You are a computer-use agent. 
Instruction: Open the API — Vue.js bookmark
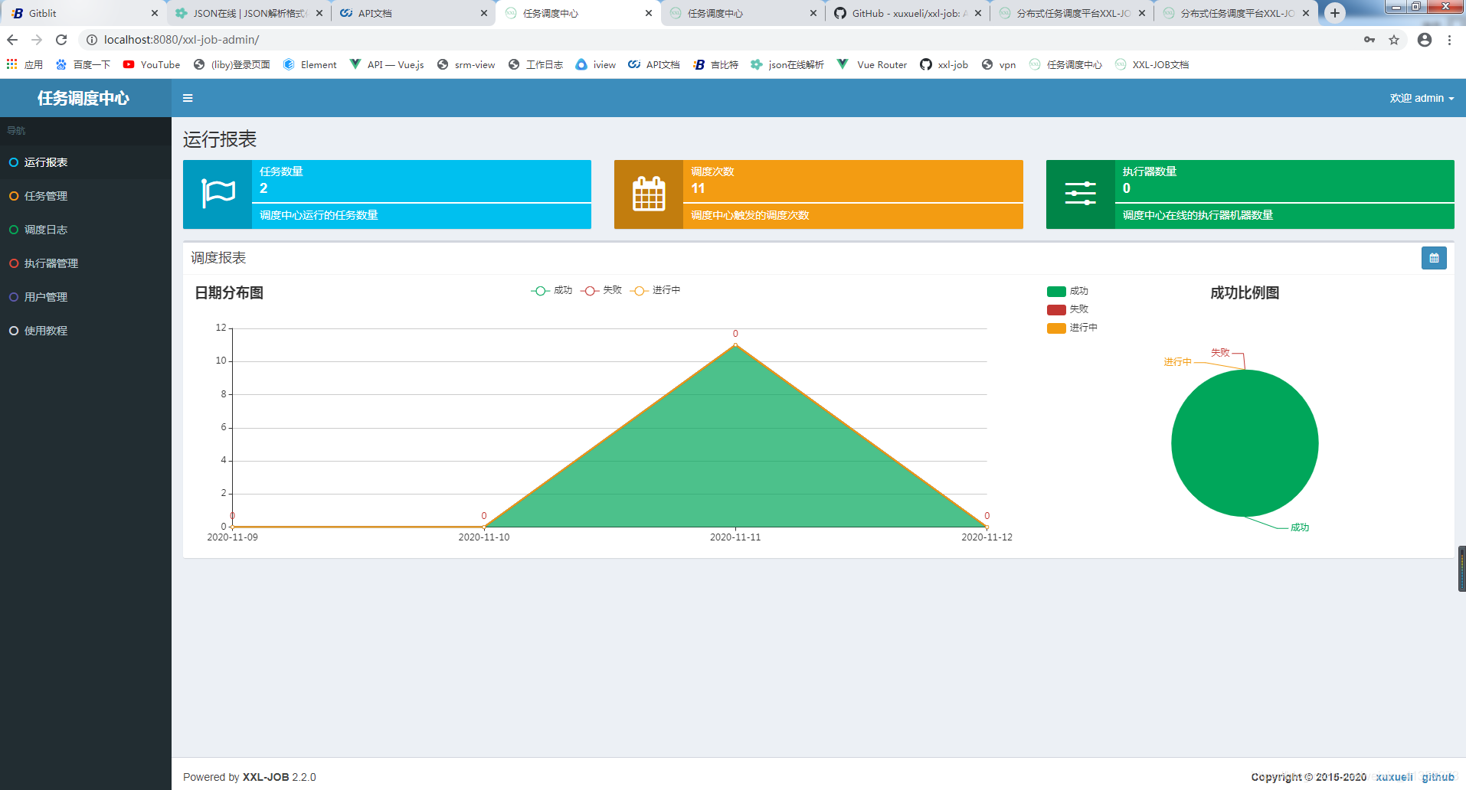point(387,65)
